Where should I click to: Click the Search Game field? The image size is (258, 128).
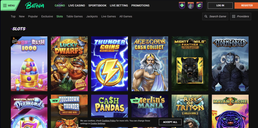[x=215, y=16]
